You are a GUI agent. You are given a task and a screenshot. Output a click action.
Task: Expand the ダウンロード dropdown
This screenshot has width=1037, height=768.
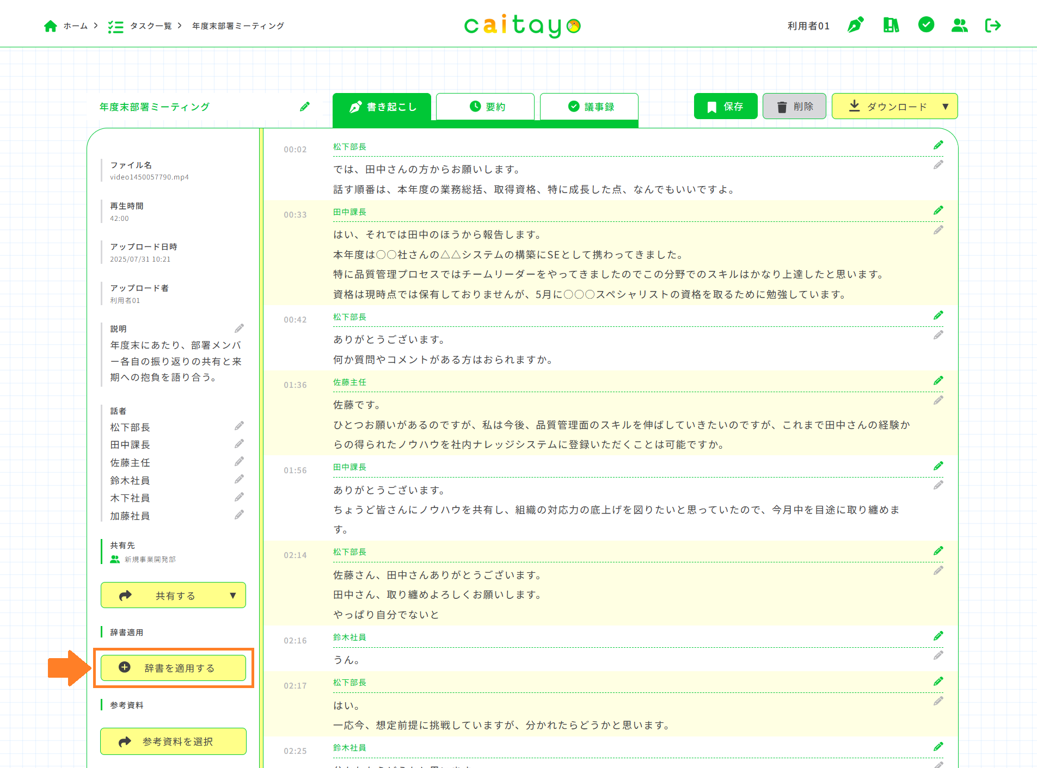click(x=946, y=107)
